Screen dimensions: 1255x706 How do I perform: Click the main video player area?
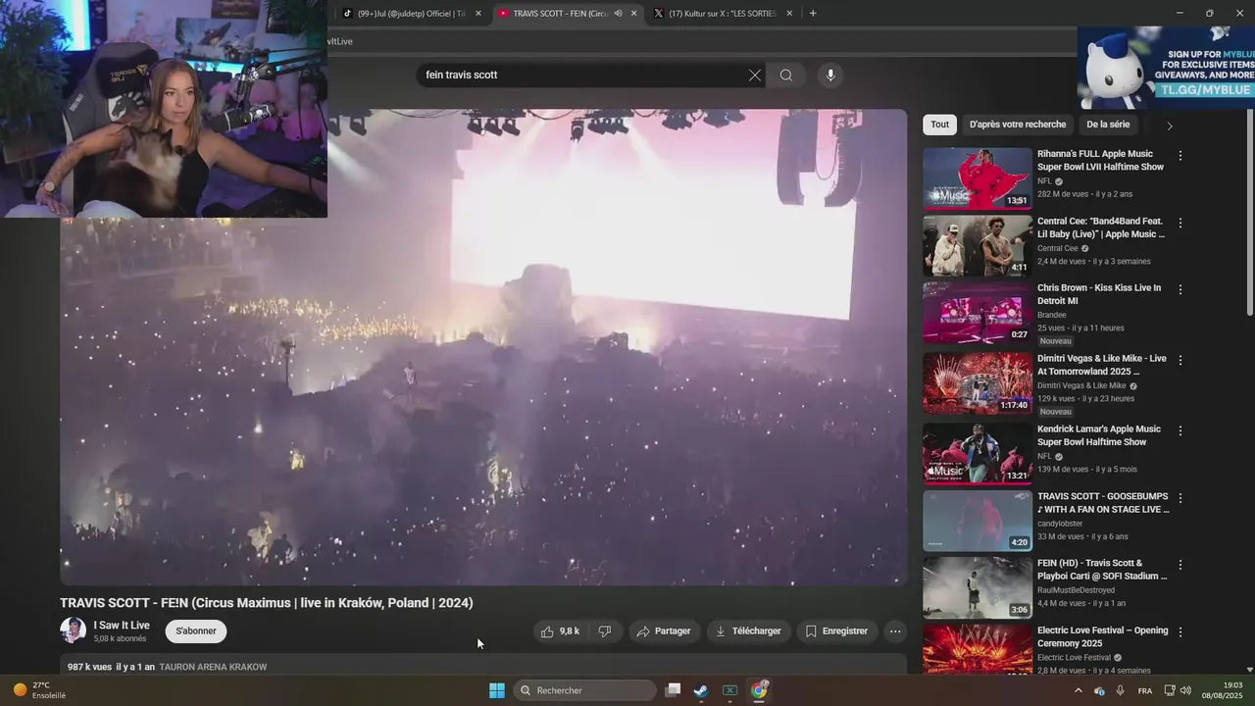point(484,347)
